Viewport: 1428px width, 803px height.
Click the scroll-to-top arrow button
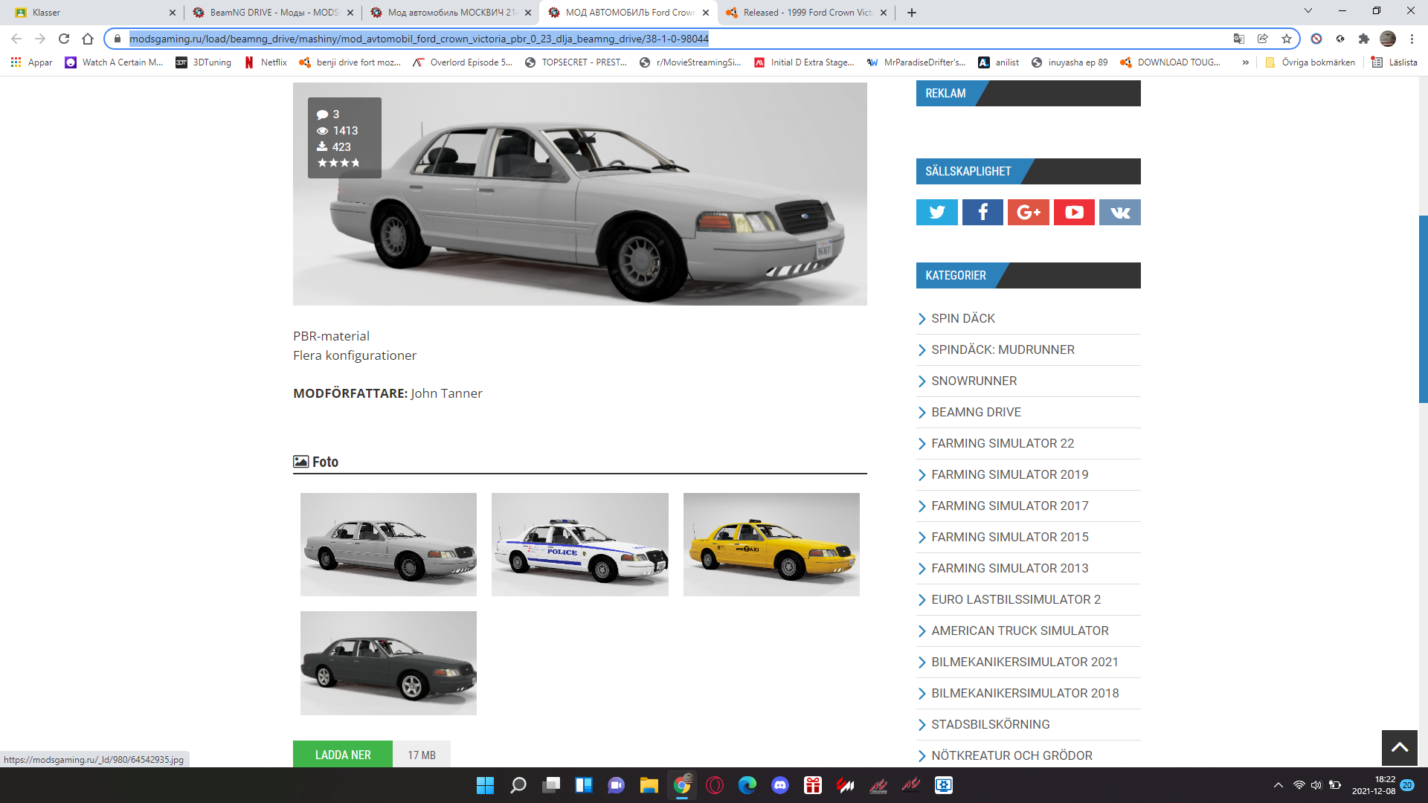1399,747
